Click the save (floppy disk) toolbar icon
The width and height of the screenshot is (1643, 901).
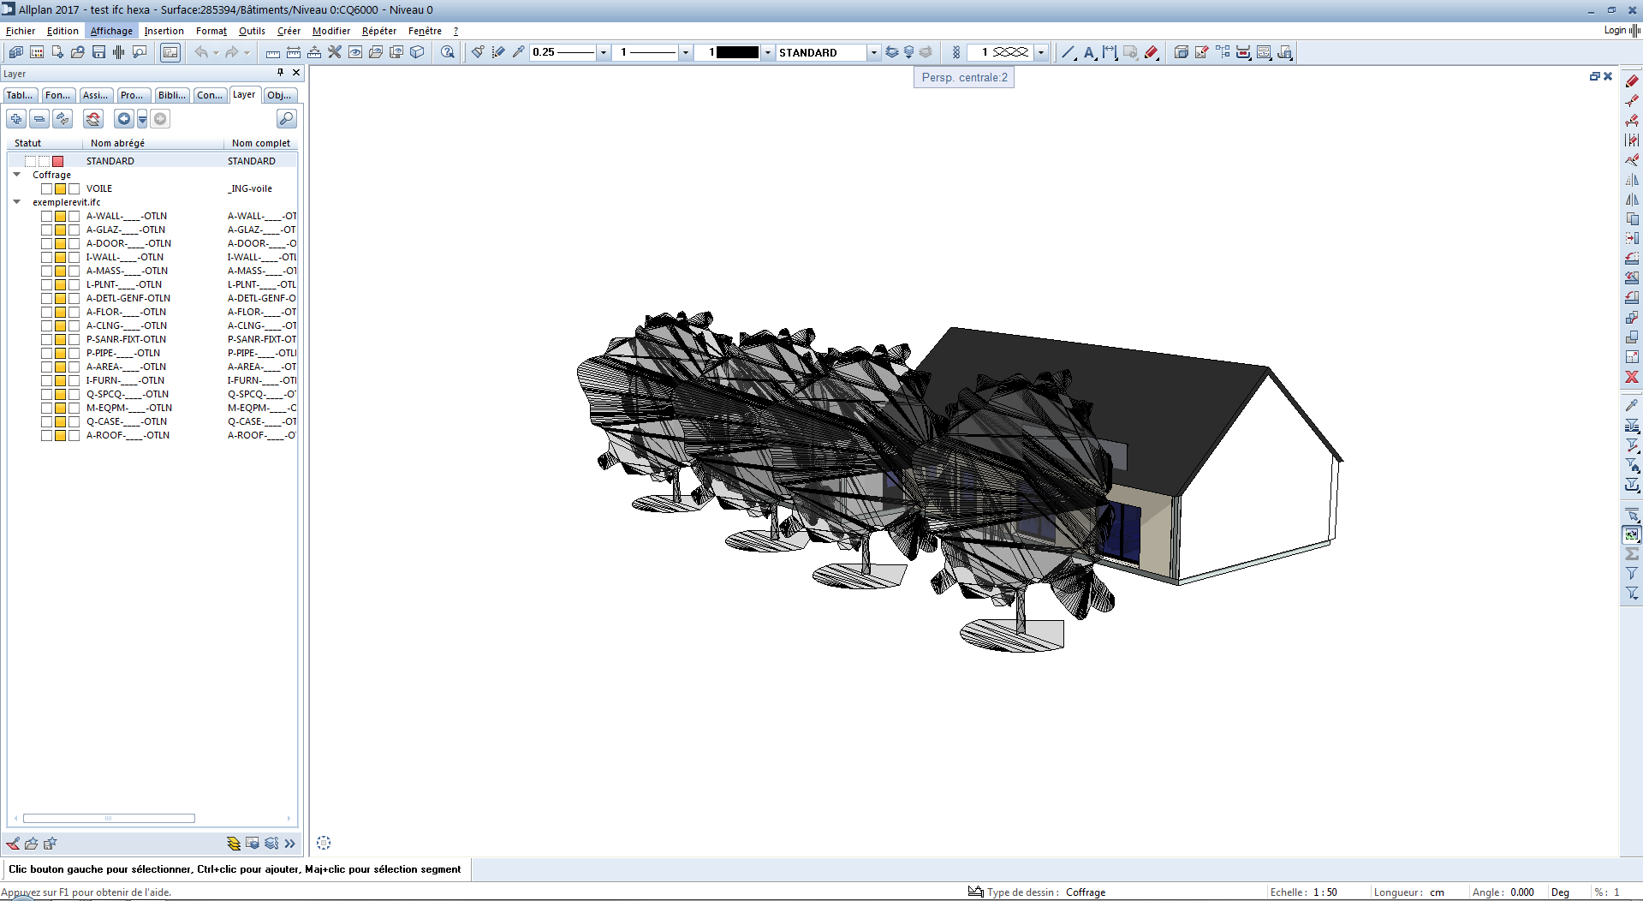point(98,52)
